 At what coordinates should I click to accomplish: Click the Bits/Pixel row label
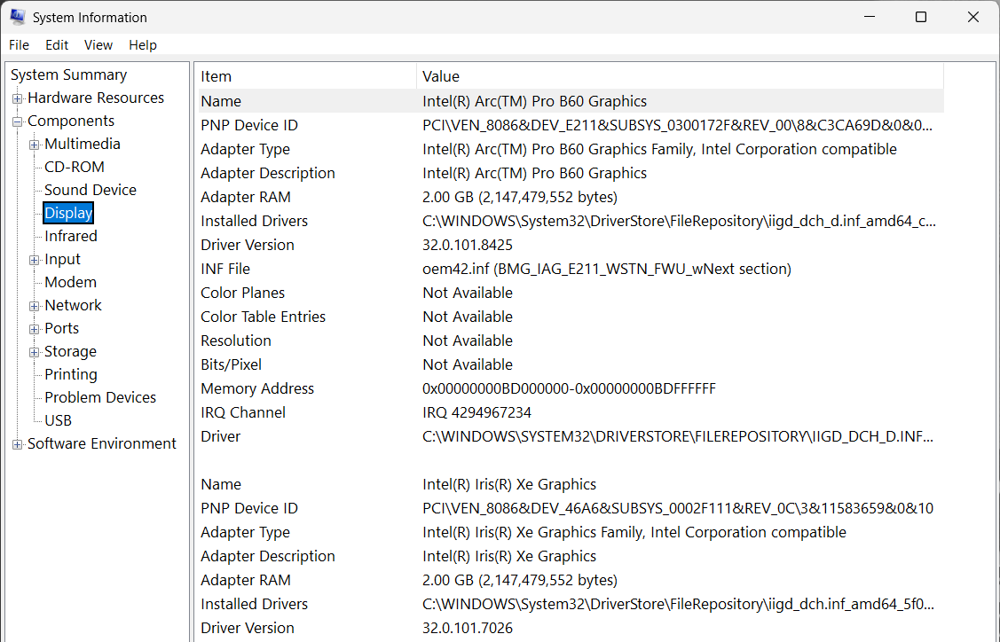pos(231,364)
